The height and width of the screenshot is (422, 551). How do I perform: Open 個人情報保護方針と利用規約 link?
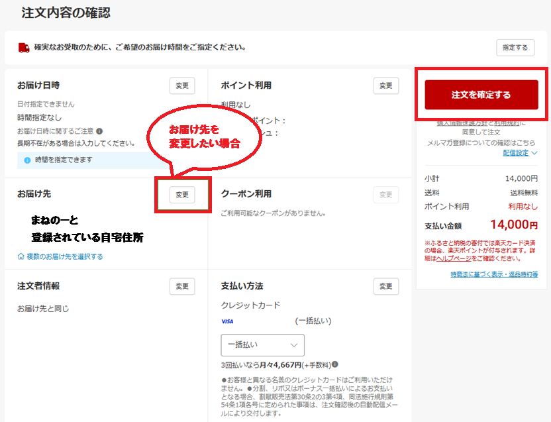click(479, 123)
